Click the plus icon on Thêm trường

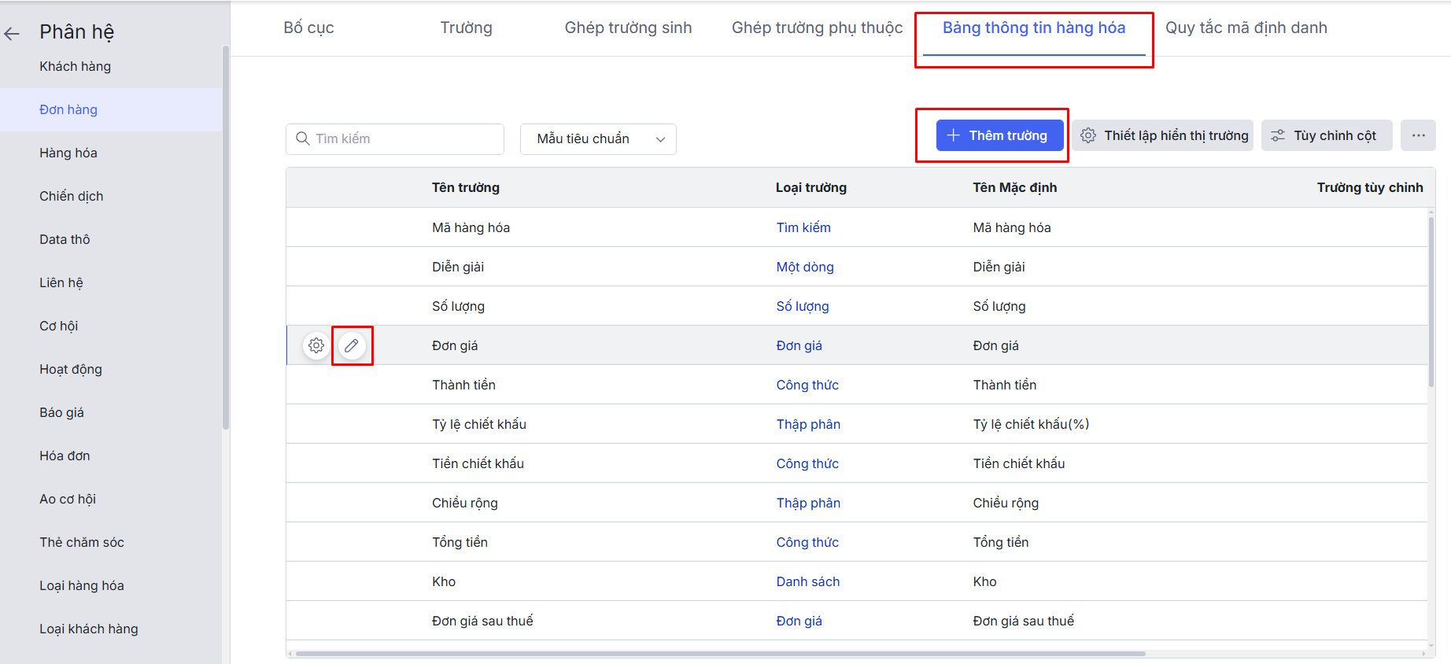(x=953, y=135)
